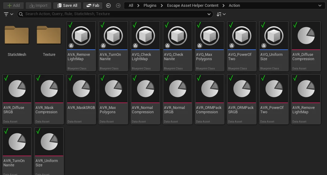
Task: Open saved searches dropdown in search bar
Action: click(209, 14)
